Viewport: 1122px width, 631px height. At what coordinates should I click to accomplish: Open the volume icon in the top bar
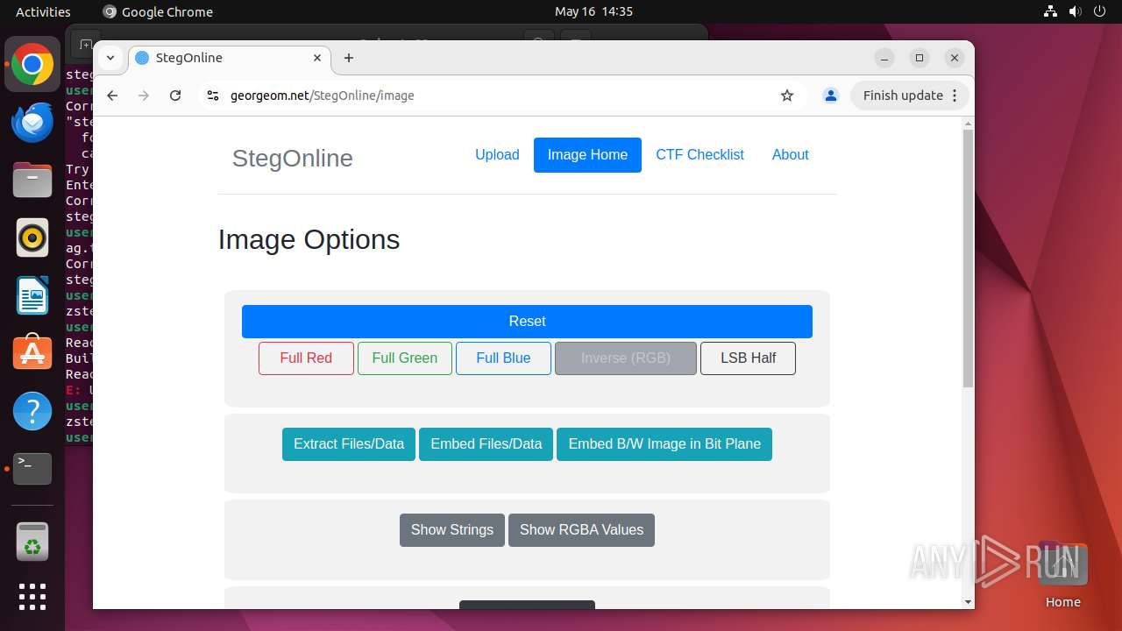pos(1076,11)
